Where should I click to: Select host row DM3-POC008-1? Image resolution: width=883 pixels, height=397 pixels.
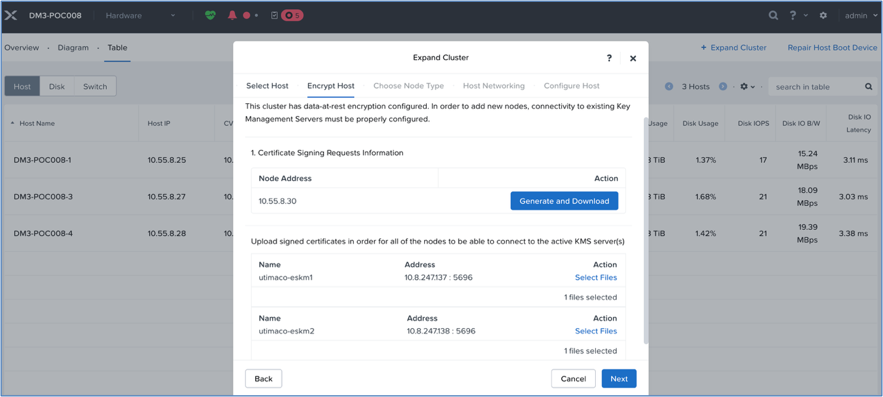[42, 160]
